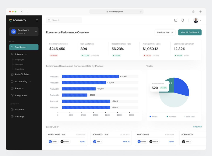Image resolution: width=212 pixels, height=156 pixels.
Task: Open a new tab with plus icon
Action: point(200,12)
